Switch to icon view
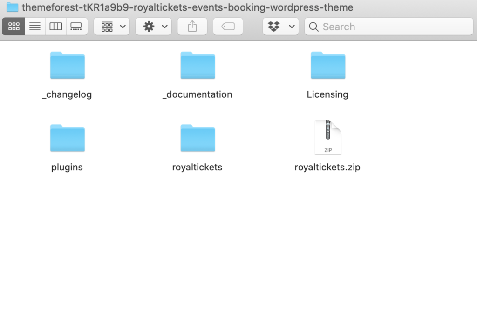This screenshot has height=316, width=477. point(14,27)
